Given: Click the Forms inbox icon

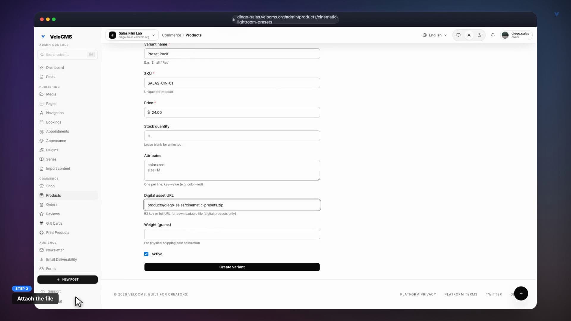Looking at the screenshot, I should [42, 269].
